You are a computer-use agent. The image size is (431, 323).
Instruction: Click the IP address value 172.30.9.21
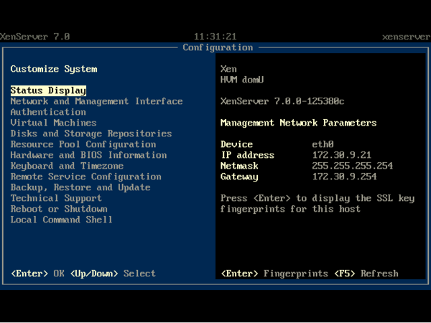(342, 155)
